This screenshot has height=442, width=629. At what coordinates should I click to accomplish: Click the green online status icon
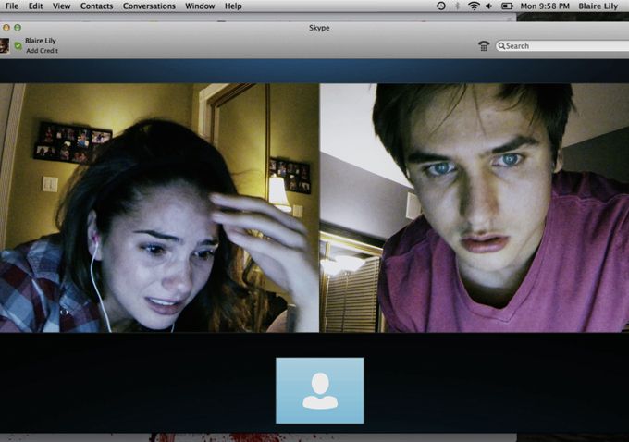click(x=18, y=45)
